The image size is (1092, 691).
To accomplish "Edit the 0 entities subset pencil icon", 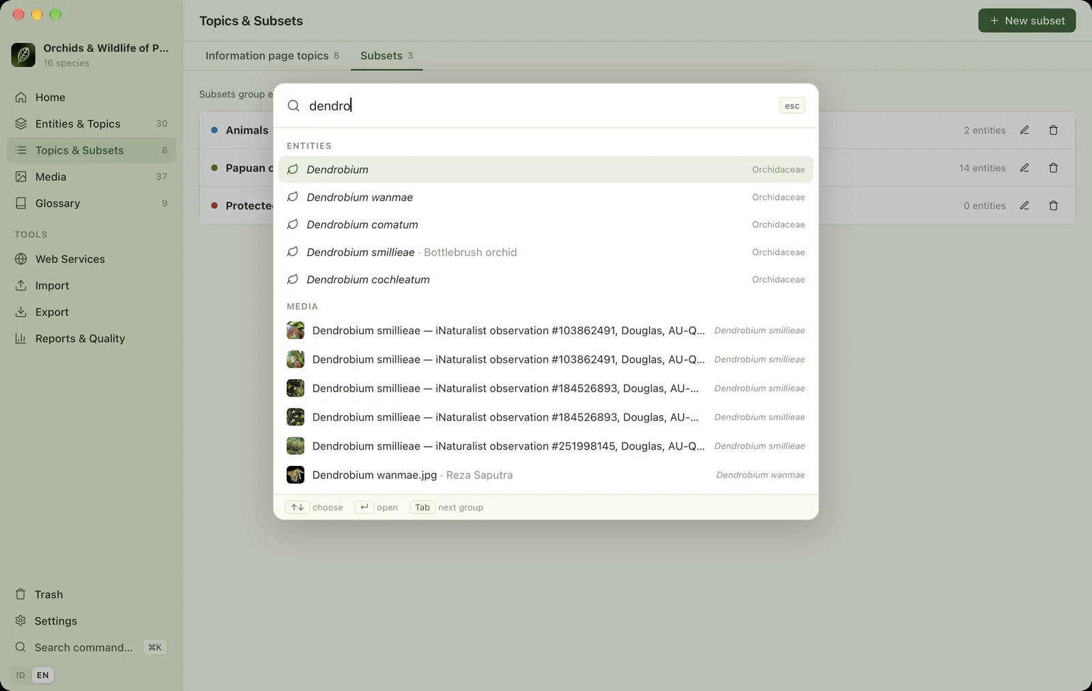I will 1024,205.
